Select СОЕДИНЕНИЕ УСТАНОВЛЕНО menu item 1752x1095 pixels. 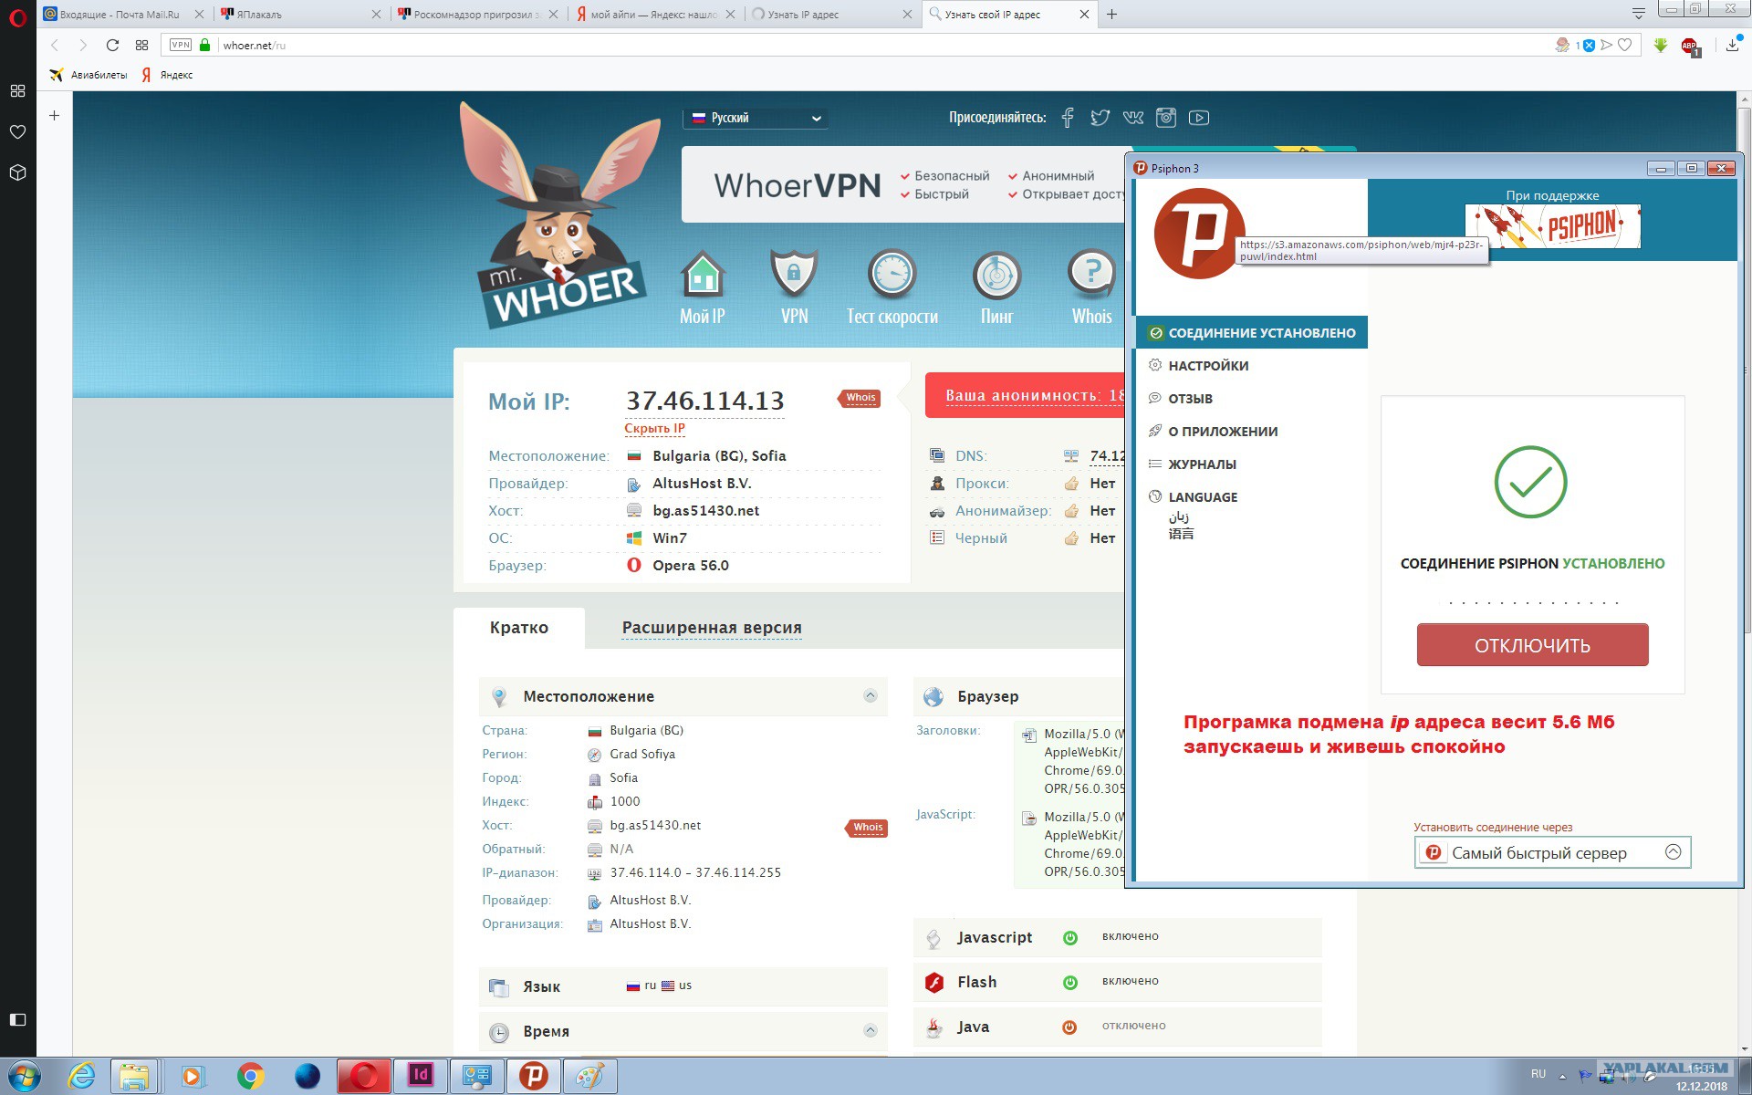1251,333
